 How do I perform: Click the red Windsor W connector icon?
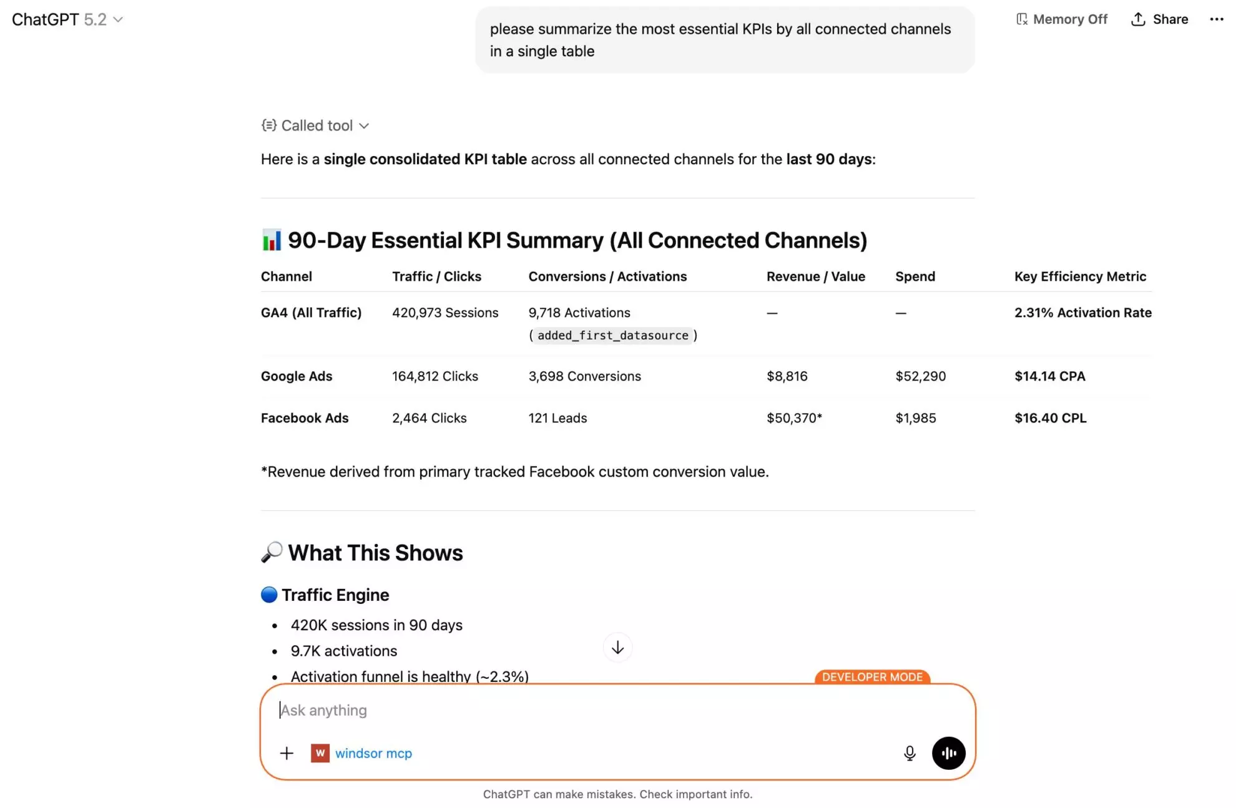click(320, 753)
